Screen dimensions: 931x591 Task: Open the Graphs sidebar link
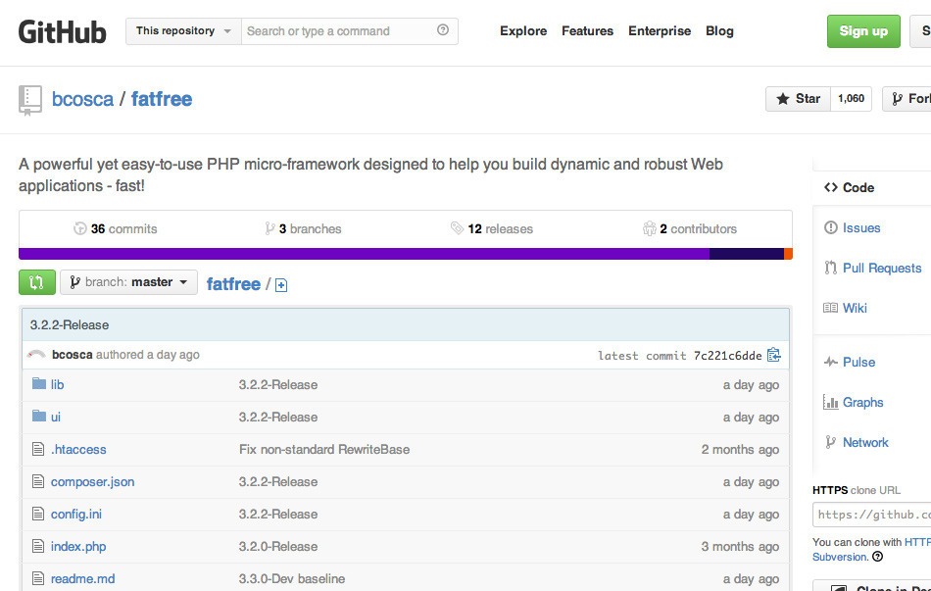(x=863, y=402)
